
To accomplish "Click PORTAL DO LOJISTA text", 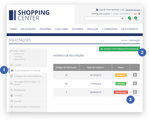I will pos(101,14).
